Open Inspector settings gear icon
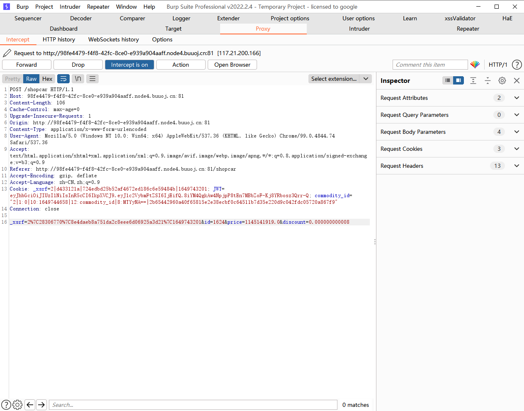The width and height of the screenshot is (524, 411). 502,80
